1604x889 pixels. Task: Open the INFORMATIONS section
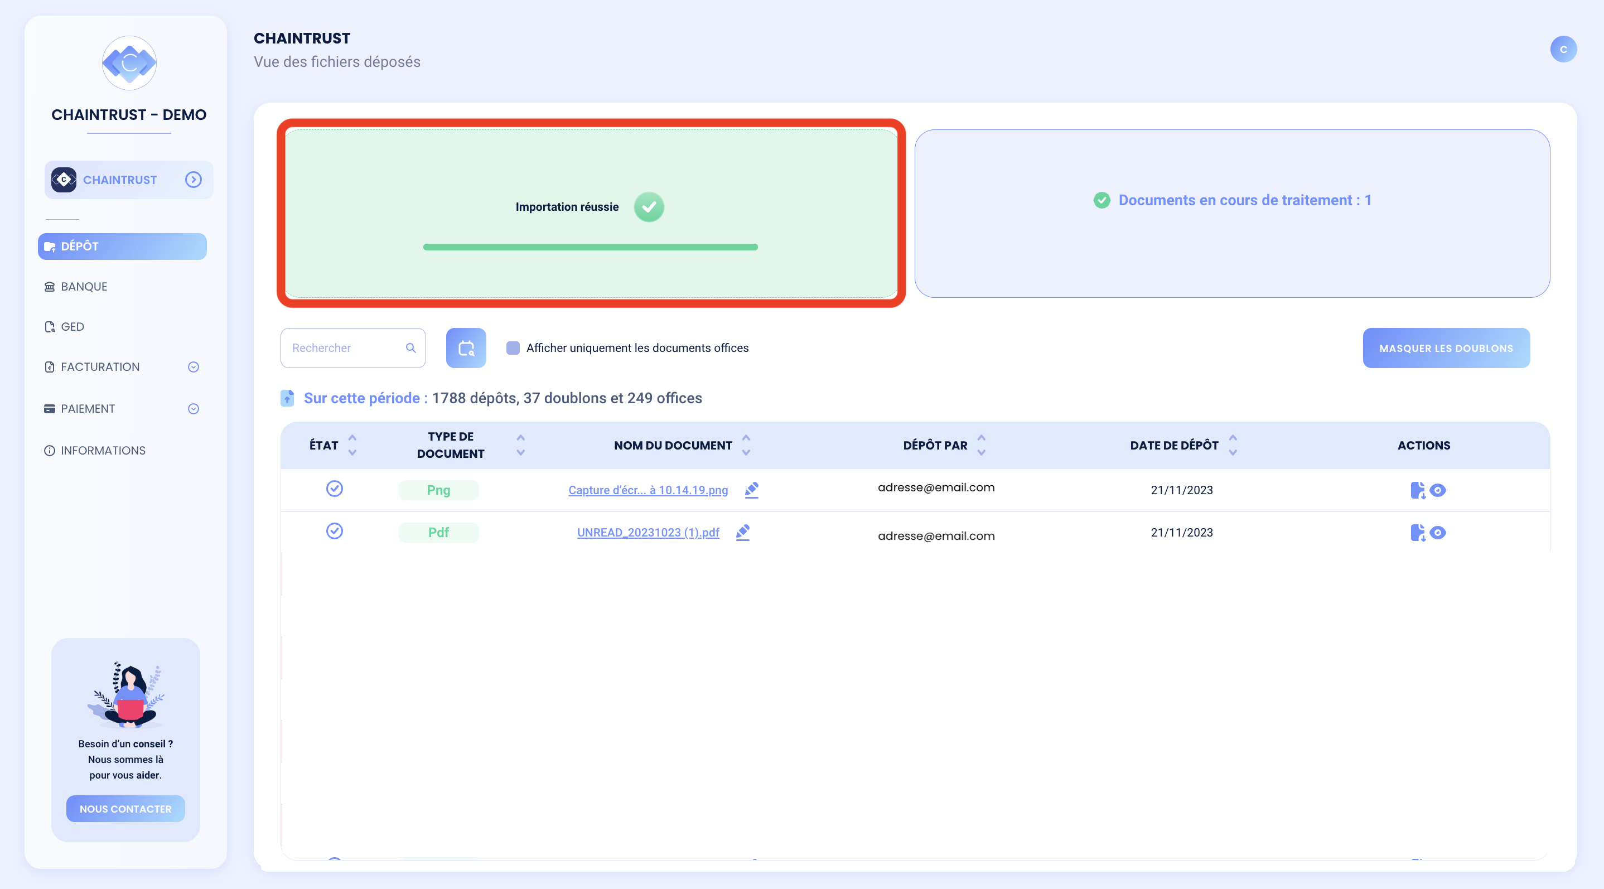103,450
